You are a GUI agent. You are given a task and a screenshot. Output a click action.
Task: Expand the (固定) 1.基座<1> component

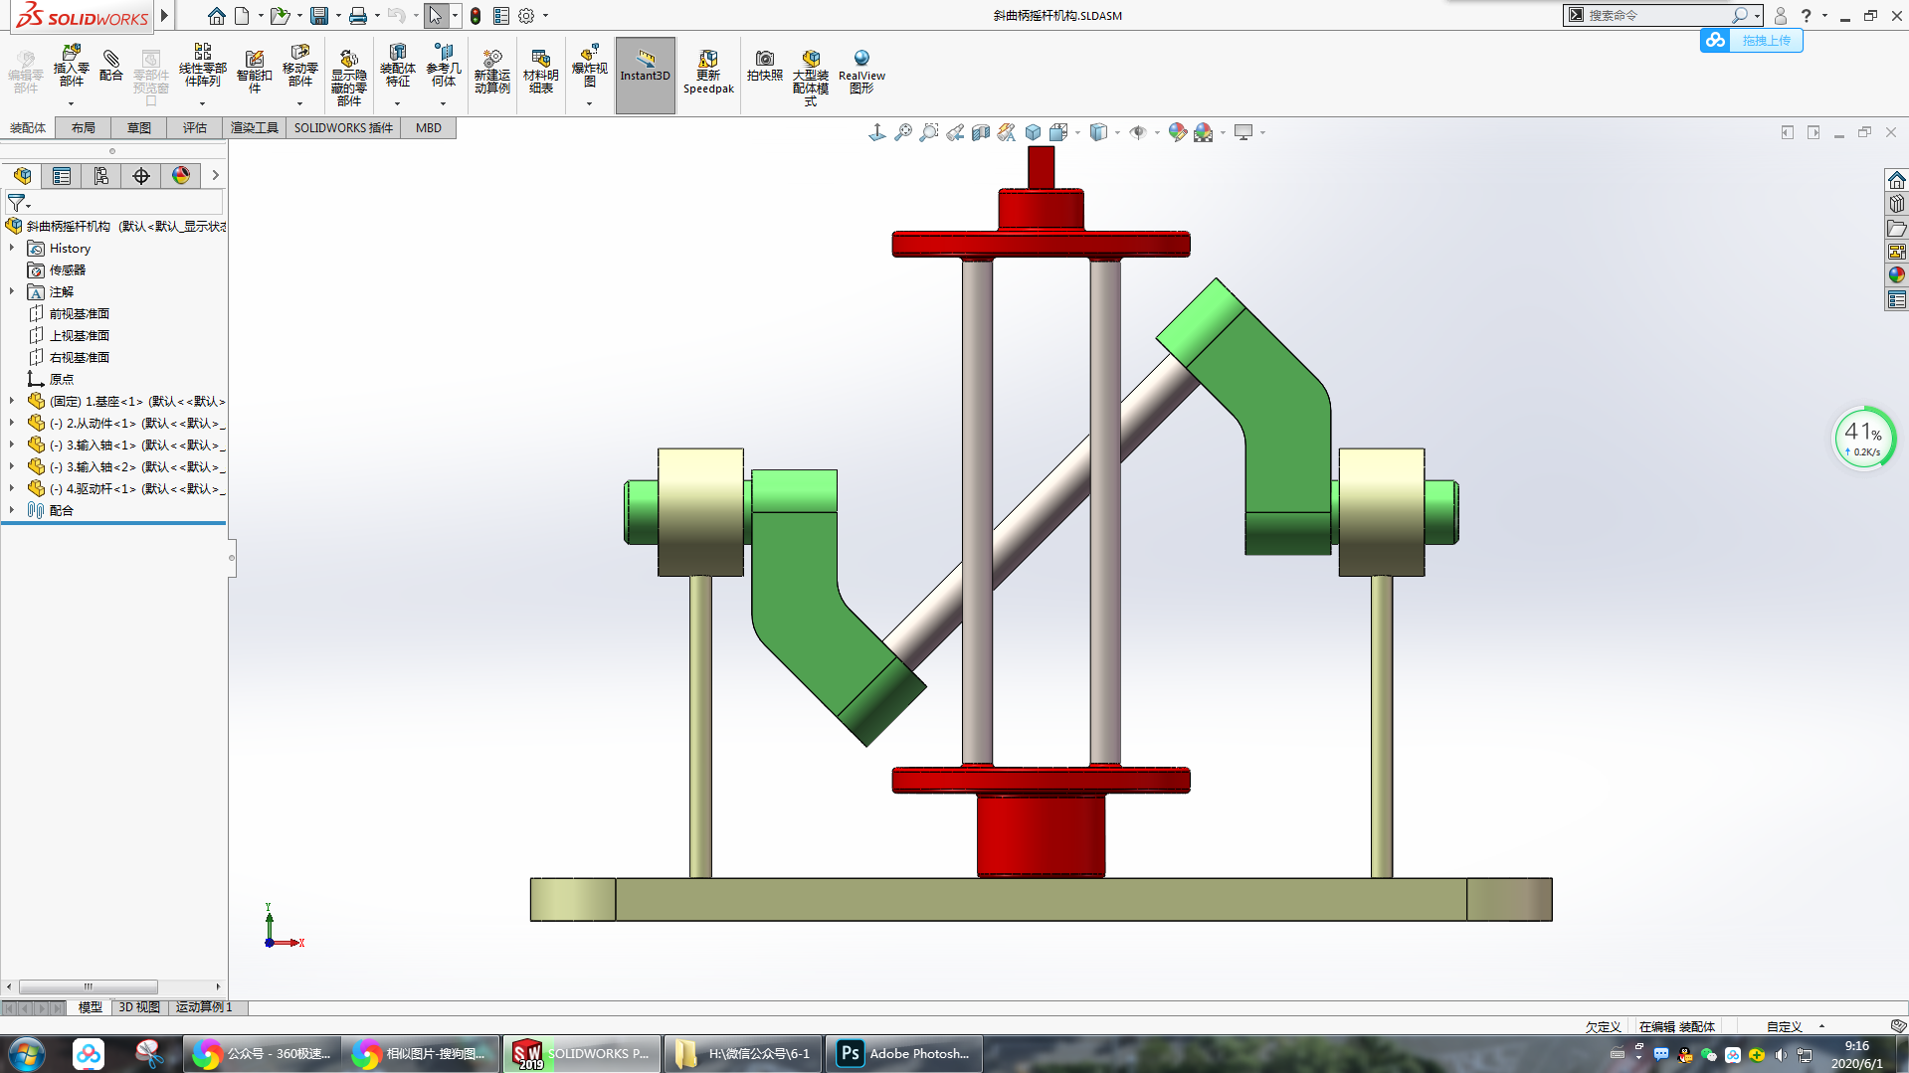coord(12,401)
